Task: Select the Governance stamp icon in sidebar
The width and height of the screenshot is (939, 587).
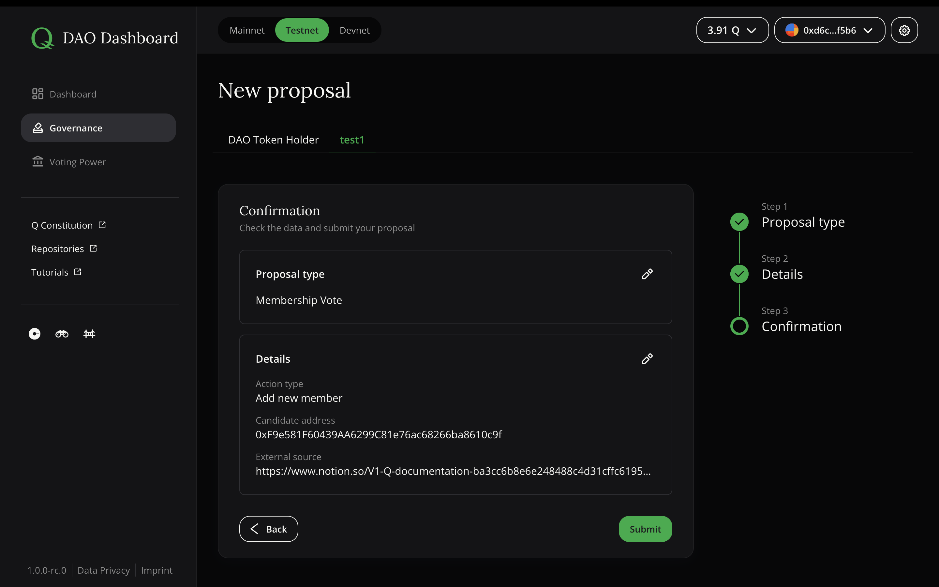Action: (x=37, y=128)
